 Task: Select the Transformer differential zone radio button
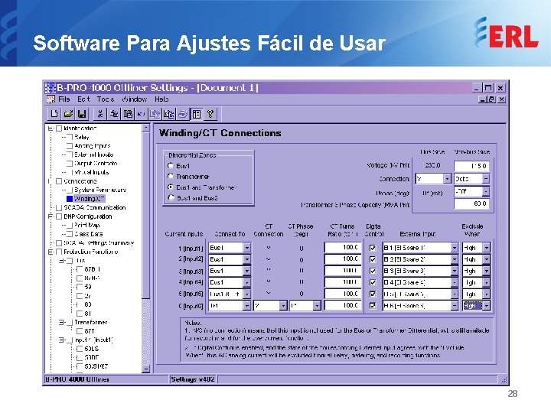(171, 176)
